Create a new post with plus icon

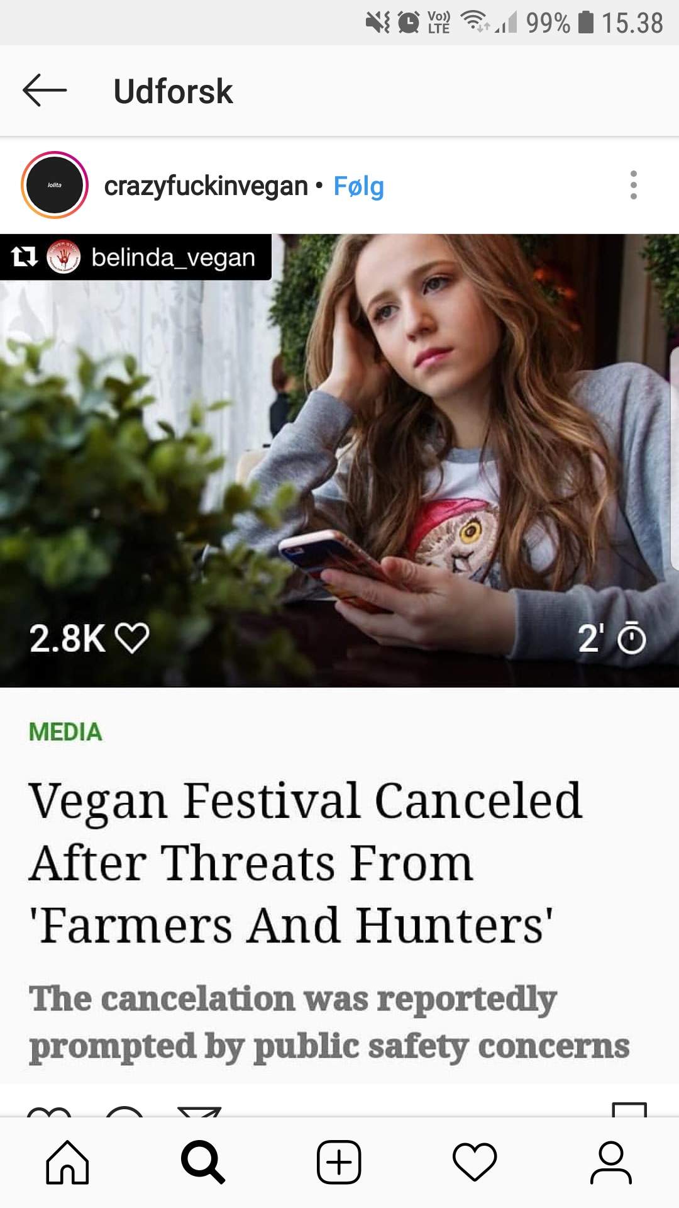[x=339, y=1162]
